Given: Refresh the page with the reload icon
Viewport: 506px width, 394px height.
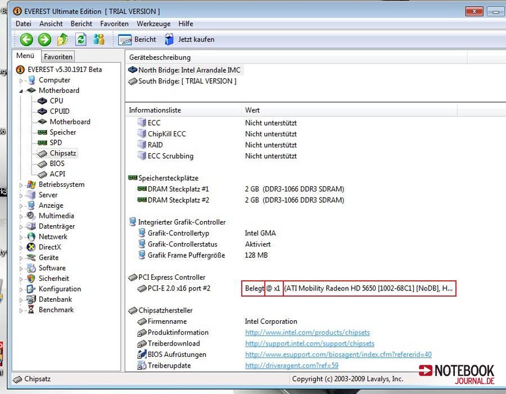Looking at the screenshot, I should coord(80,39).
